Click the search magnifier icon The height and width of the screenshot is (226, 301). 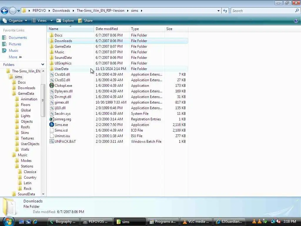tap(297, 11)
